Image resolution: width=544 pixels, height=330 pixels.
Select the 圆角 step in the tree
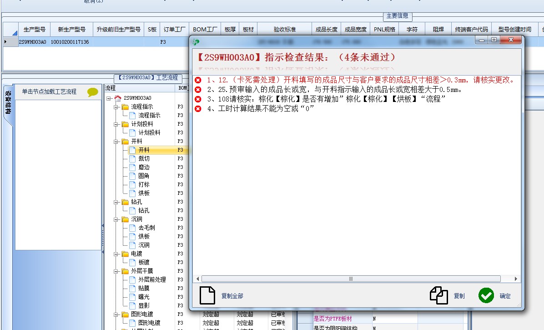pos(144,176)
